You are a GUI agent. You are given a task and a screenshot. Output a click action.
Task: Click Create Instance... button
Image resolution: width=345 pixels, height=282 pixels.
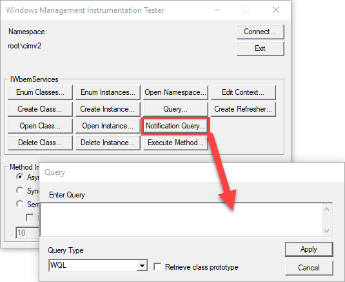pyautogui.click(x=108, y=109)
